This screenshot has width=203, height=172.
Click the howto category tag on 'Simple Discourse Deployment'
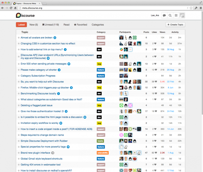pos(100,141)
